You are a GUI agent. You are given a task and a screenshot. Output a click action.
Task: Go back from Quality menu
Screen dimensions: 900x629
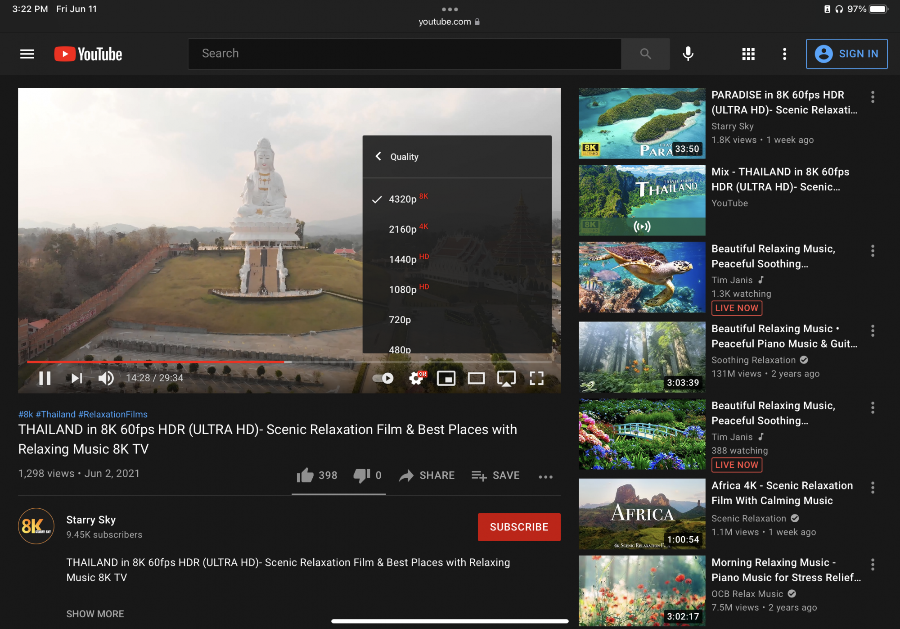click(378, 156)
